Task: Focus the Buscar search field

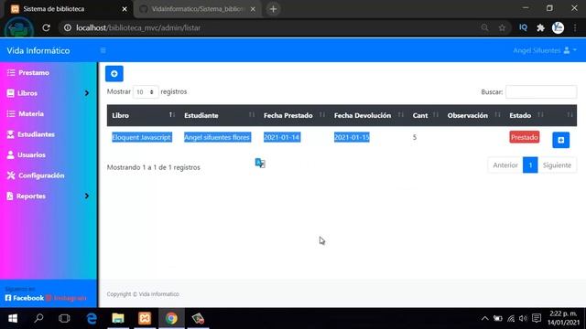Action: tap(541, 91)
